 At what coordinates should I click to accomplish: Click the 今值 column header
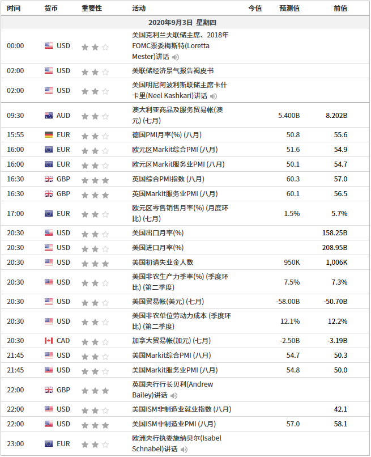(x=255, y=8)
